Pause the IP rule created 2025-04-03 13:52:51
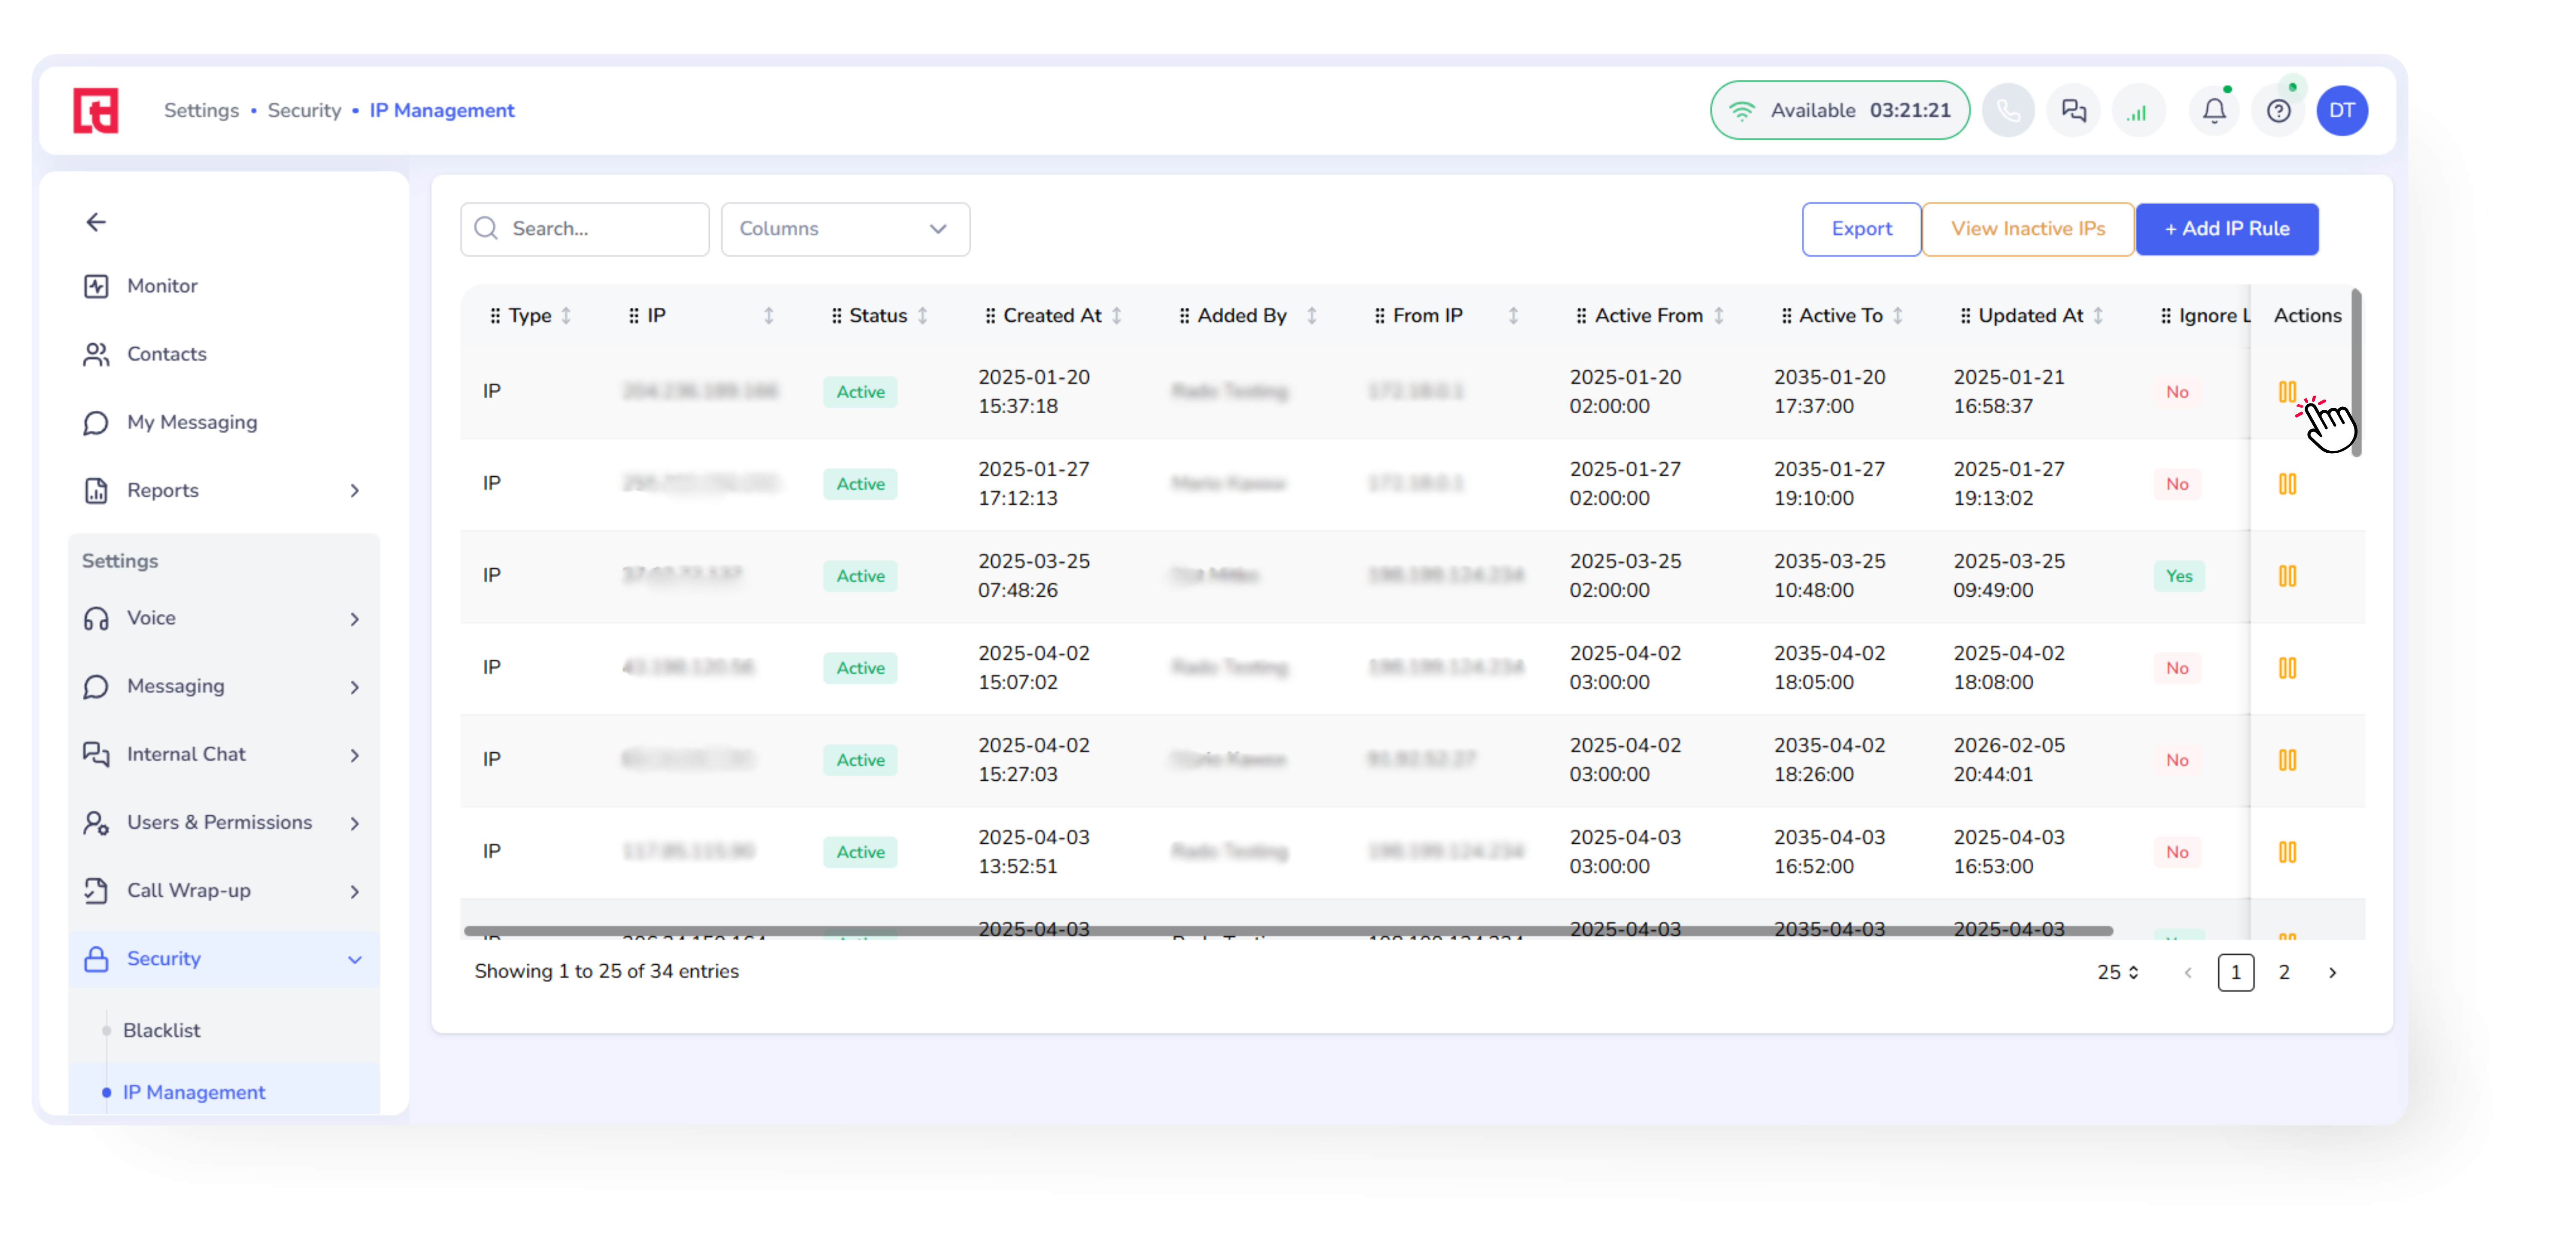The height and width of the screenshot is (1239, 2576). click(x=2287, y=852)
